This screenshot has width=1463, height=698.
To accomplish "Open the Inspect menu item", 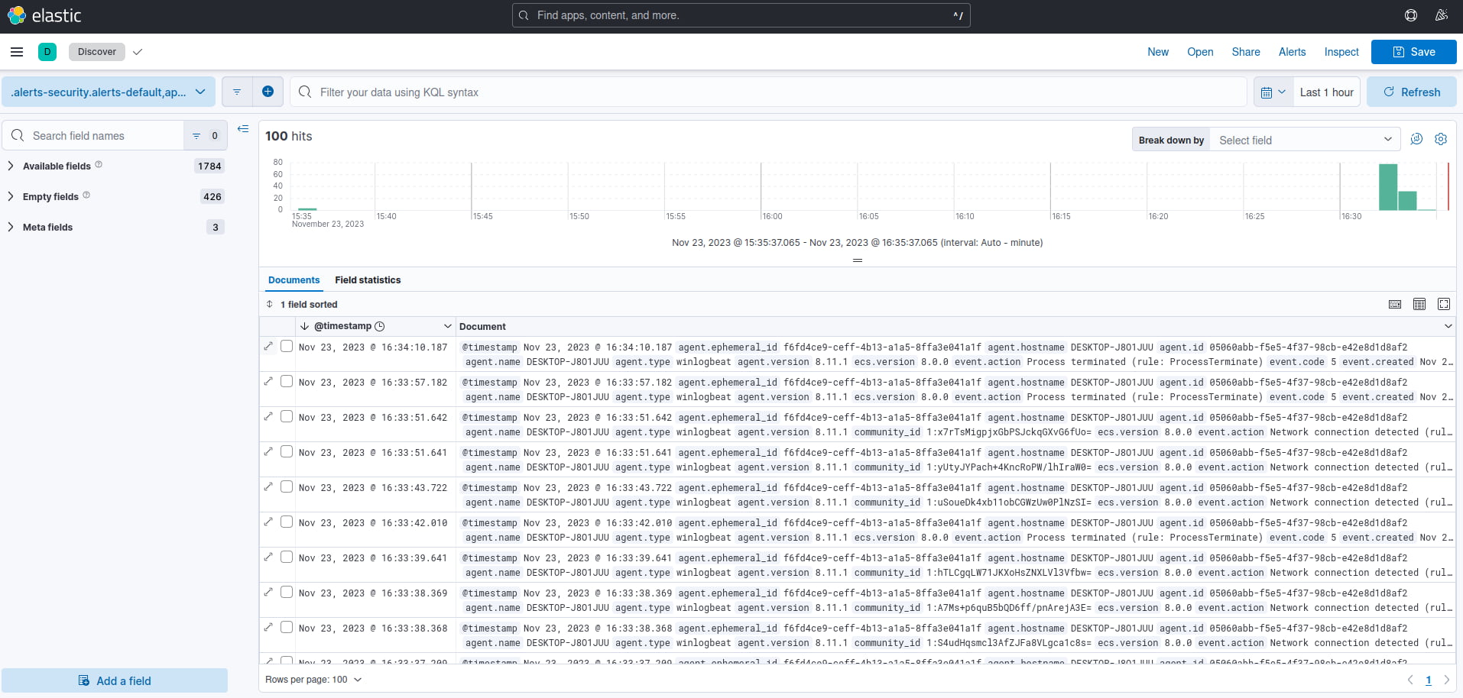I will pyautogui.click(x=1341, y=52).
